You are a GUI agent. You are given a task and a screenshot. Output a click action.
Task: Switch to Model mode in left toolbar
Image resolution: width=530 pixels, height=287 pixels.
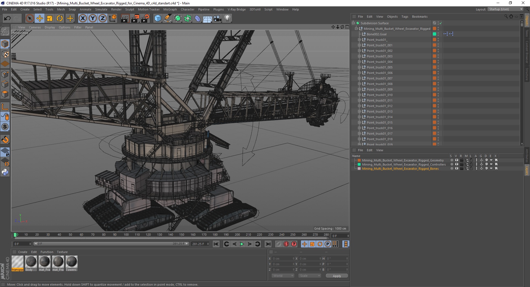tap(5, 44)
